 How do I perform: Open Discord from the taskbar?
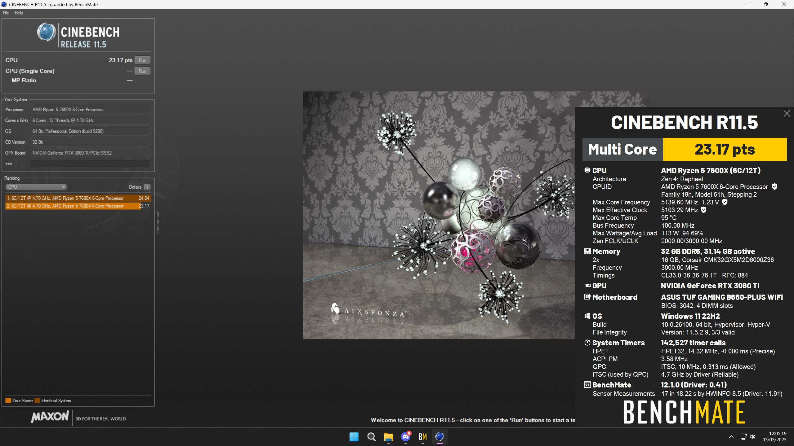coord(405,437)
